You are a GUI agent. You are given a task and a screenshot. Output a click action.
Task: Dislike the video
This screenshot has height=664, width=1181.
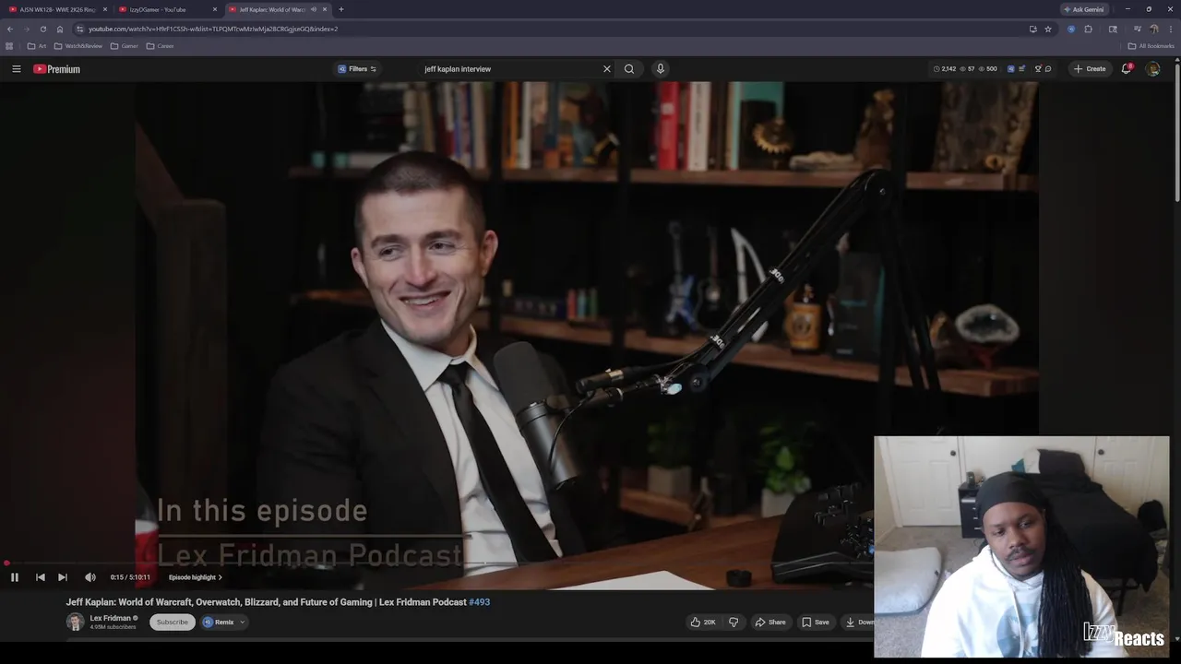[734, 622]
